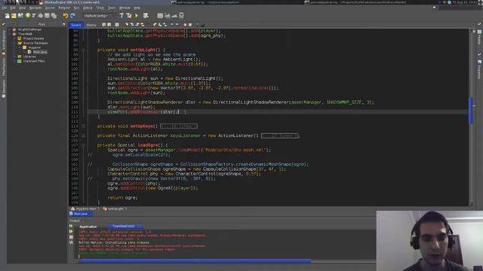483x271 pixels.
Task: Click collapsed code box after ActionListener()
Action: click(279, 135)
